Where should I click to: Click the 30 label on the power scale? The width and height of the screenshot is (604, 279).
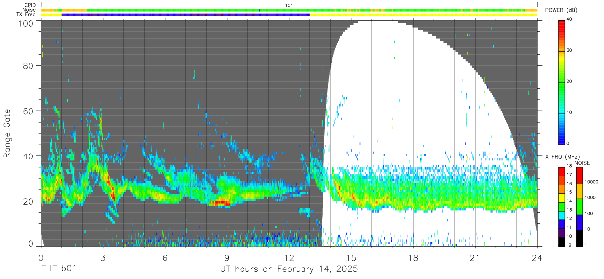570,50
